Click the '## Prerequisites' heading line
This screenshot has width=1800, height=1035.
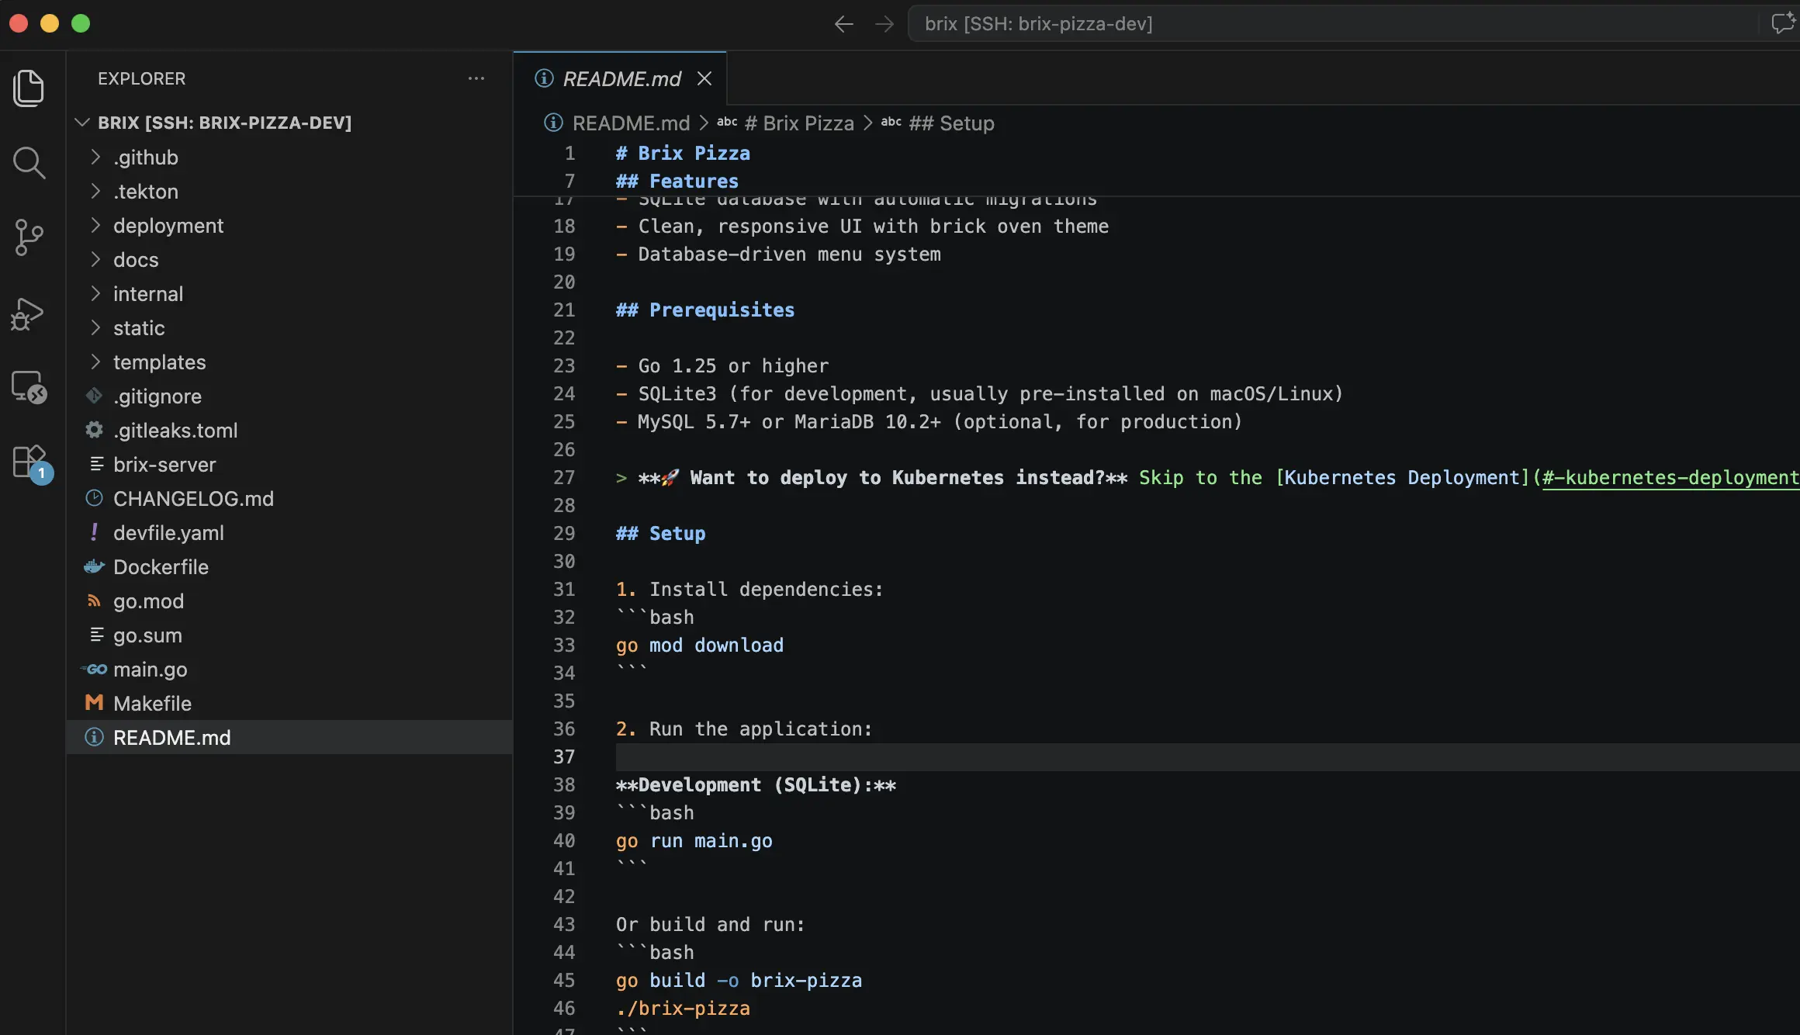[x=705, y=310]
